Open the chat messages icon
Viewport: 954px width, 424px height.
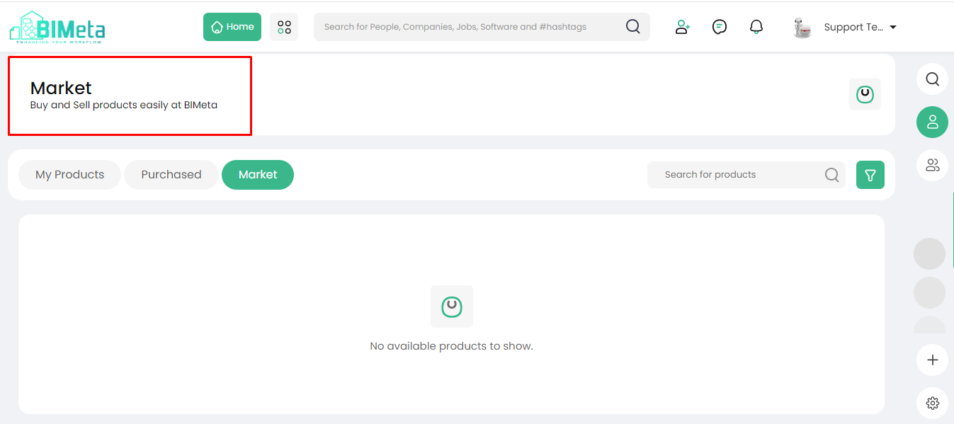[x=720, y=27]
